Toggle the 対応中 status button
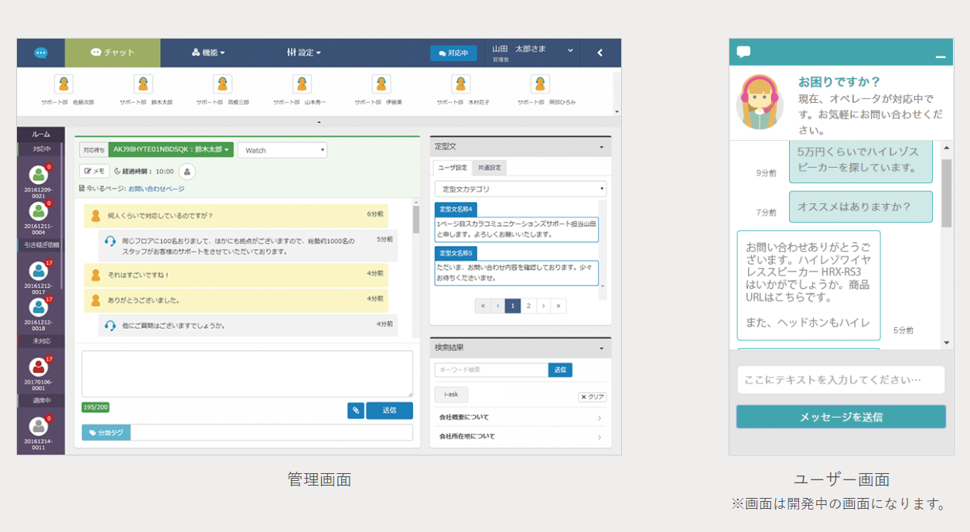 [453, 53]
